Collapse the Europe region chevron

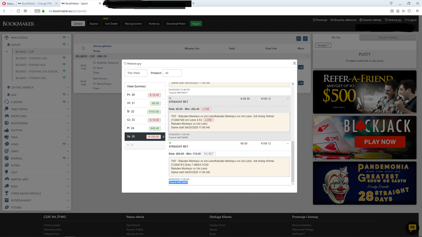(x=68, y=45)
